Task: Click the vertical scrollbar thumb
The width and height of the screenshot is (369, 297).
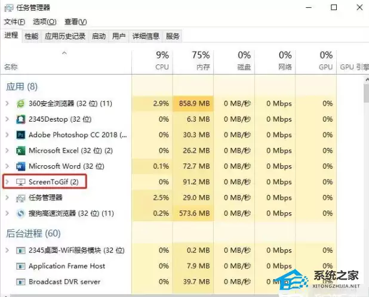Action: (x=366, y=94)
